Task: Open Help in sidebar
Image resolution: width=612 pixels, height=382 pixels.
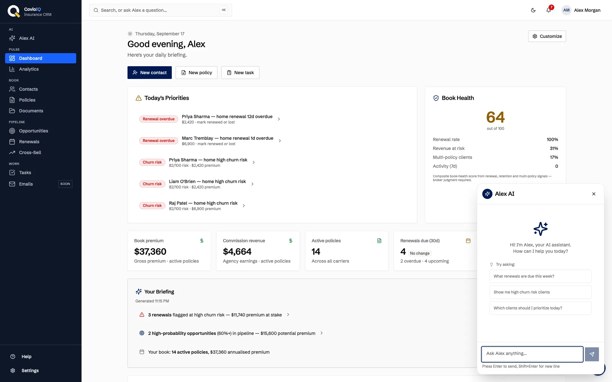Action: (x=40, y=357)
